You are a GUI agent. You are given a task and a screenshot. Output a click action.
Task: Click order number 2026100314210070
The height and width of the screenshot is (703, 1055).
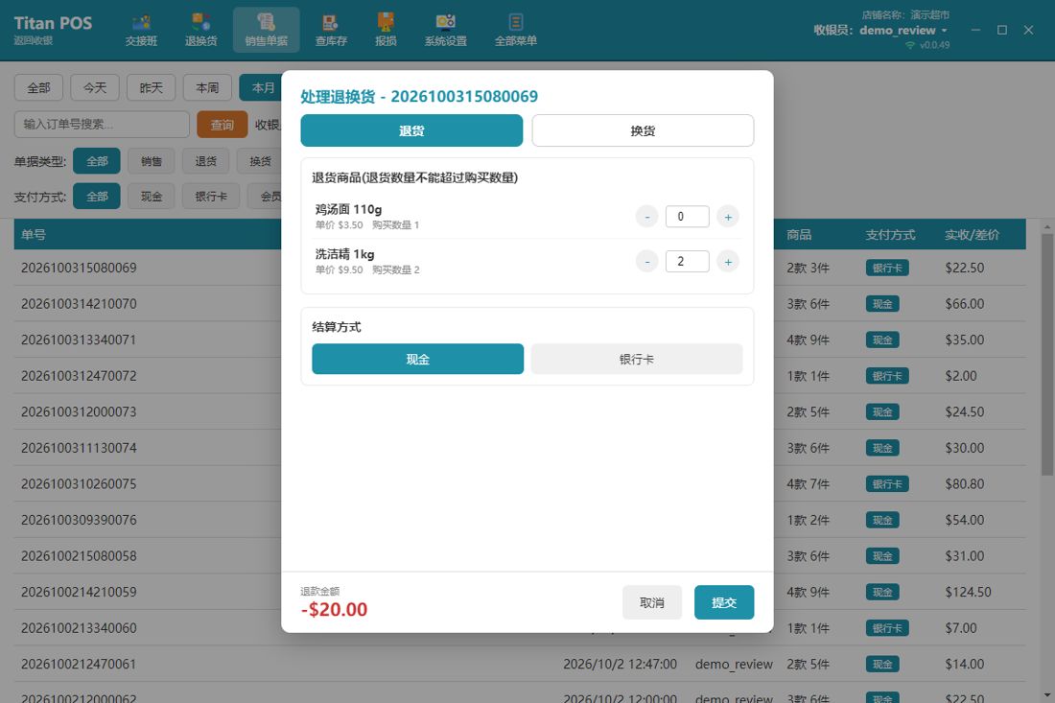point(79,304)
